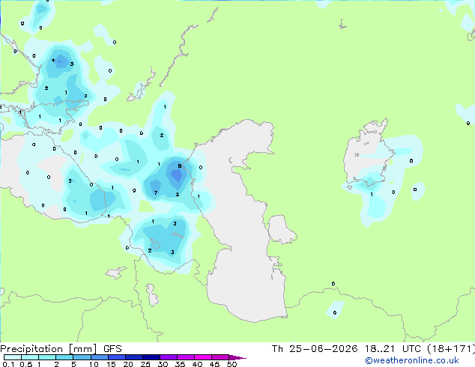Click the 25–30 mm navy swatch
The height and width of the screenshot is (367, 475).
click(x=151, y=357)
